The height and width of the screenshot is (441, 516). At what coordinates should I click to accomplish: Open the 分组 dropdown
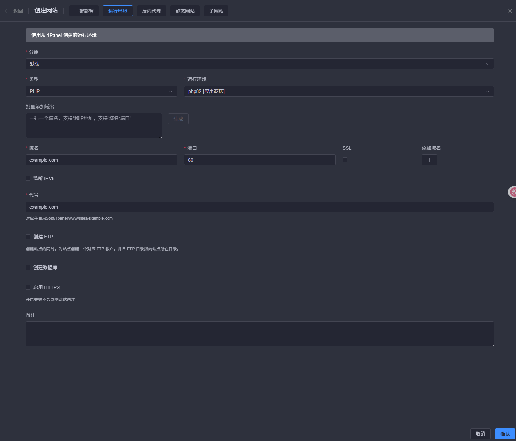[260, 64]
